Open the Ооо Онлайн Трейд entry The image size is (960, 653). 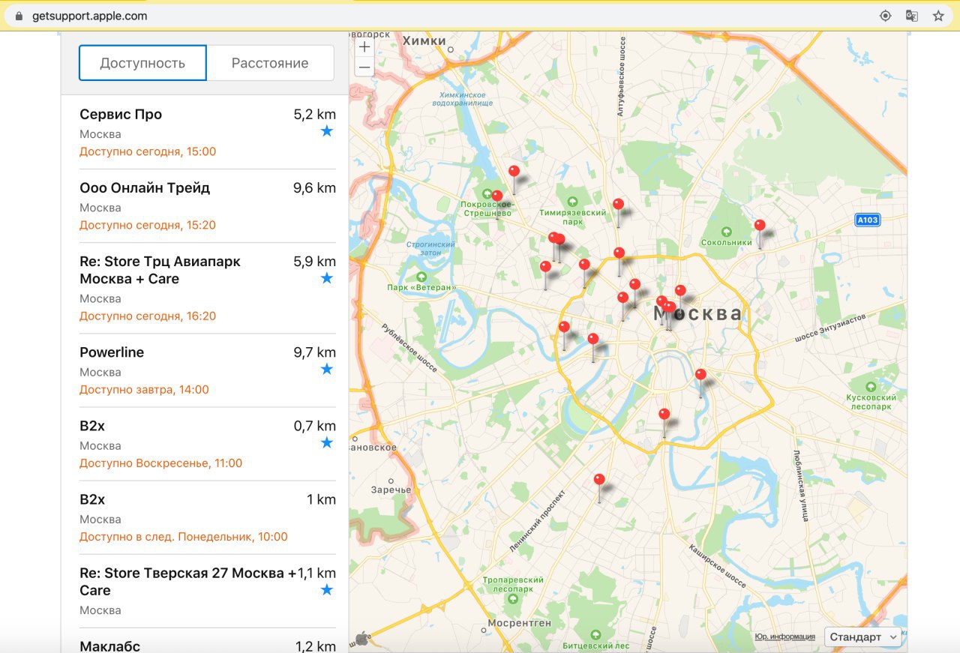pyautogui.click(x=208, y=206)
